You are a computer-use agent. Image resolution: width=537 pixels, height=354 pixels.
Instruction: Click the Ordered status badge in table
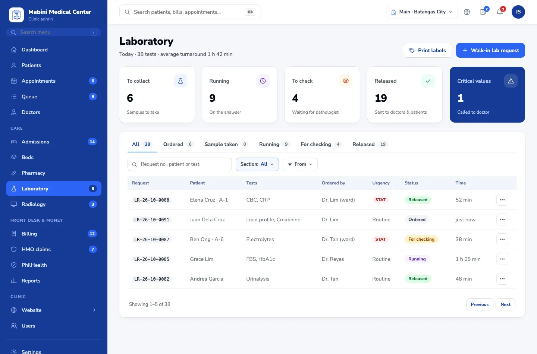[x=417, y=219]
